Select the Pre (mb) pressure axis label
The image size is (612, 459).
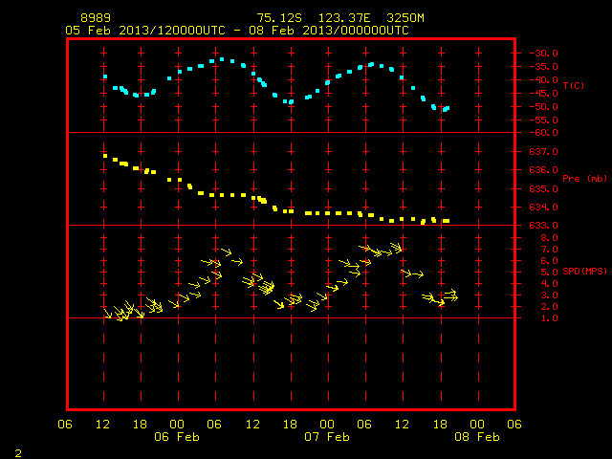click(584, 179)
